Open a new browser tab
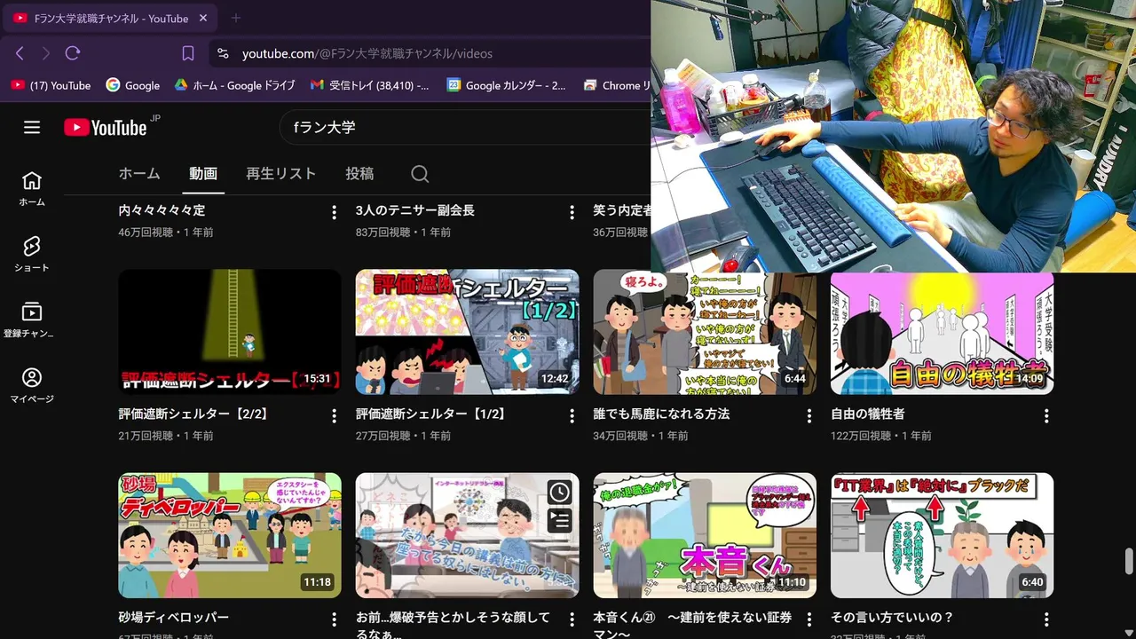 (235, 18)
